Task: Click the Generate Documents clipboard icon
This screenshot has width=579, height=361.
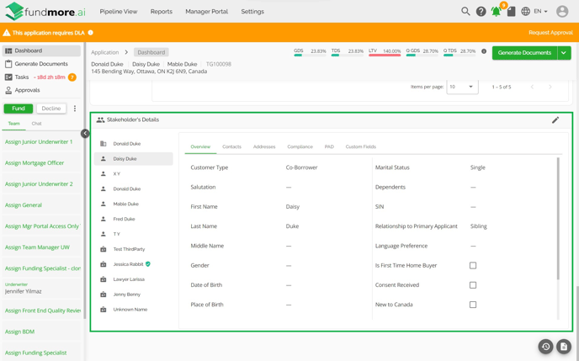Action: (x=8, y=64)
